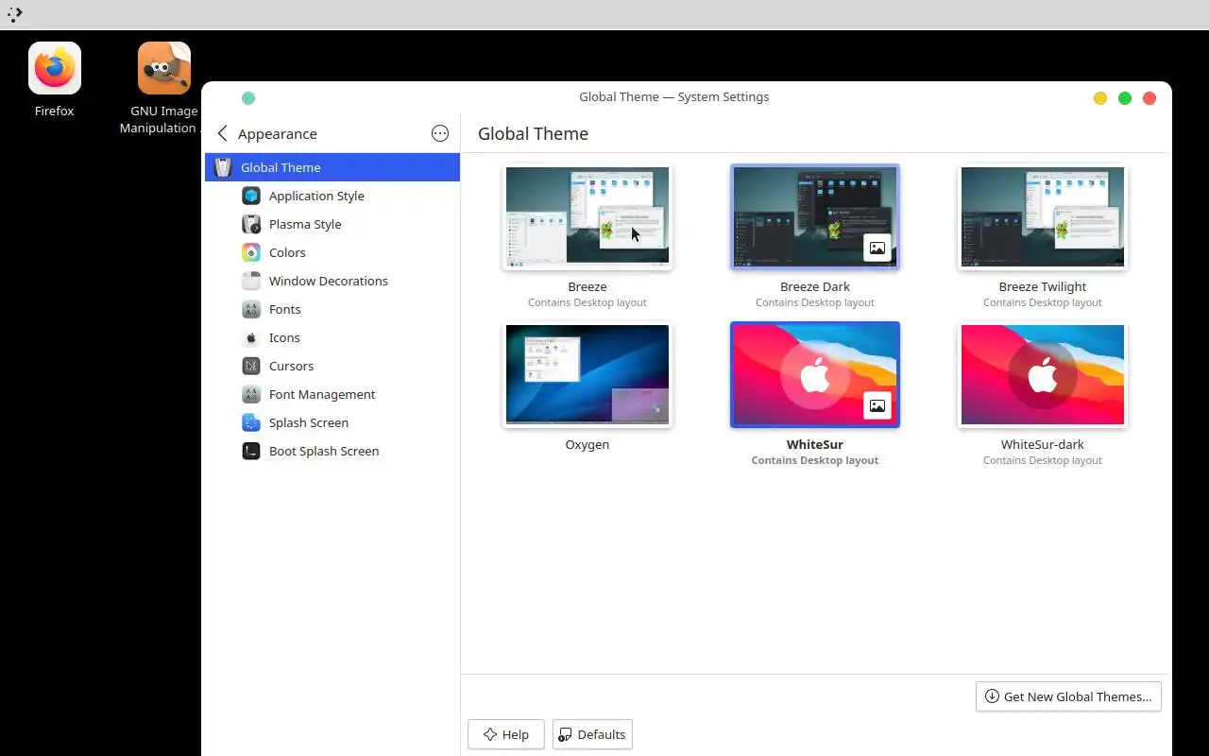Select the WhiteSur-dark theme thumbnail
Viewport: 1209px width, 756px height.
tap(1043, 374)
